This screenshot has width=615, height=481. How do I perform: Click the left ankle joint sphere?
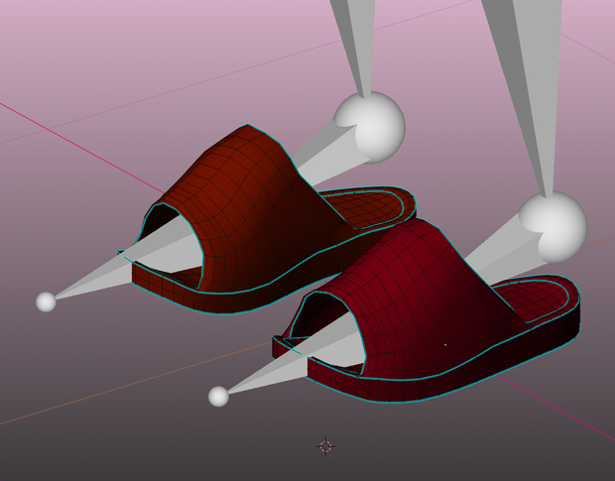[369, 127]
